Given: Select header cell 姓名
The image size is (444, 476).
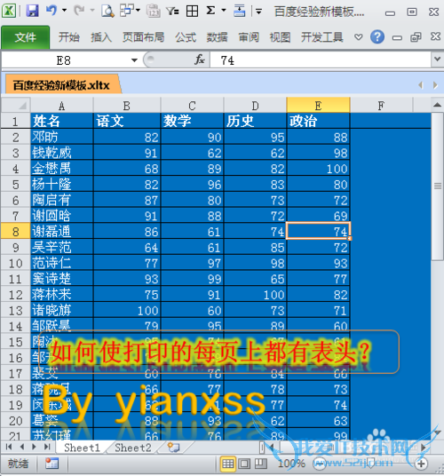Looking at the screenshot, I should click(x=62, y=121).
